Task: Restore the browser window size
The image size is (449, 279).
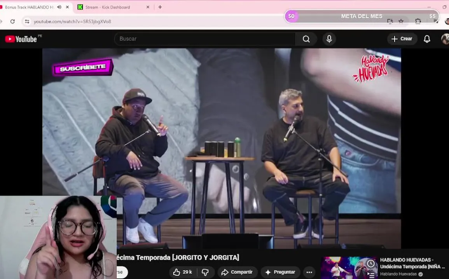Action: pos(444,7)
